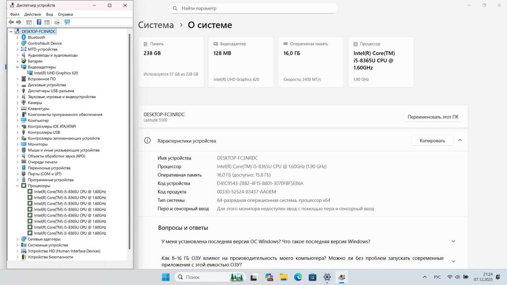Select Системные устройства in the tree
Screen dimensions: 507x285
pyautogui.click(x=48, y=246)
